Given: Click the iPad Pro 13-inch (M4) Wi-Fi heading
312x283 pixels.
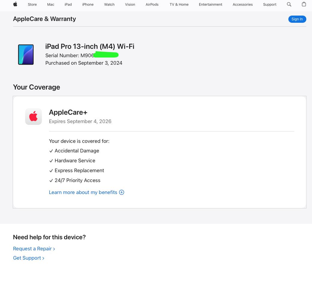Looking at the screenshot, I should tap(90, 46).
